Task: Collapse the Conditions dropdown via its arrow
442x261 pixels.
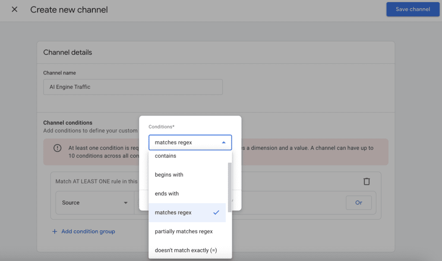Action: (x=224, y=142)
